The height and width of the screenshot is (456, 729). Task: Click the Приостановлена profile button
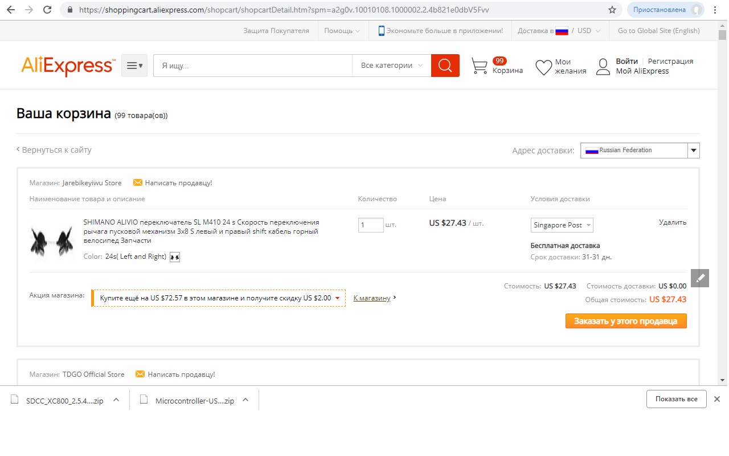pyautogui.click(x=665, y=10)
